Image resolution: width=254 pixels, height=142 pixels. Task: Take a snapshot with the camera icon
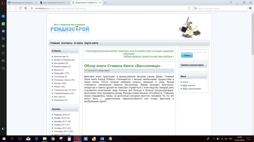[3, 38]
